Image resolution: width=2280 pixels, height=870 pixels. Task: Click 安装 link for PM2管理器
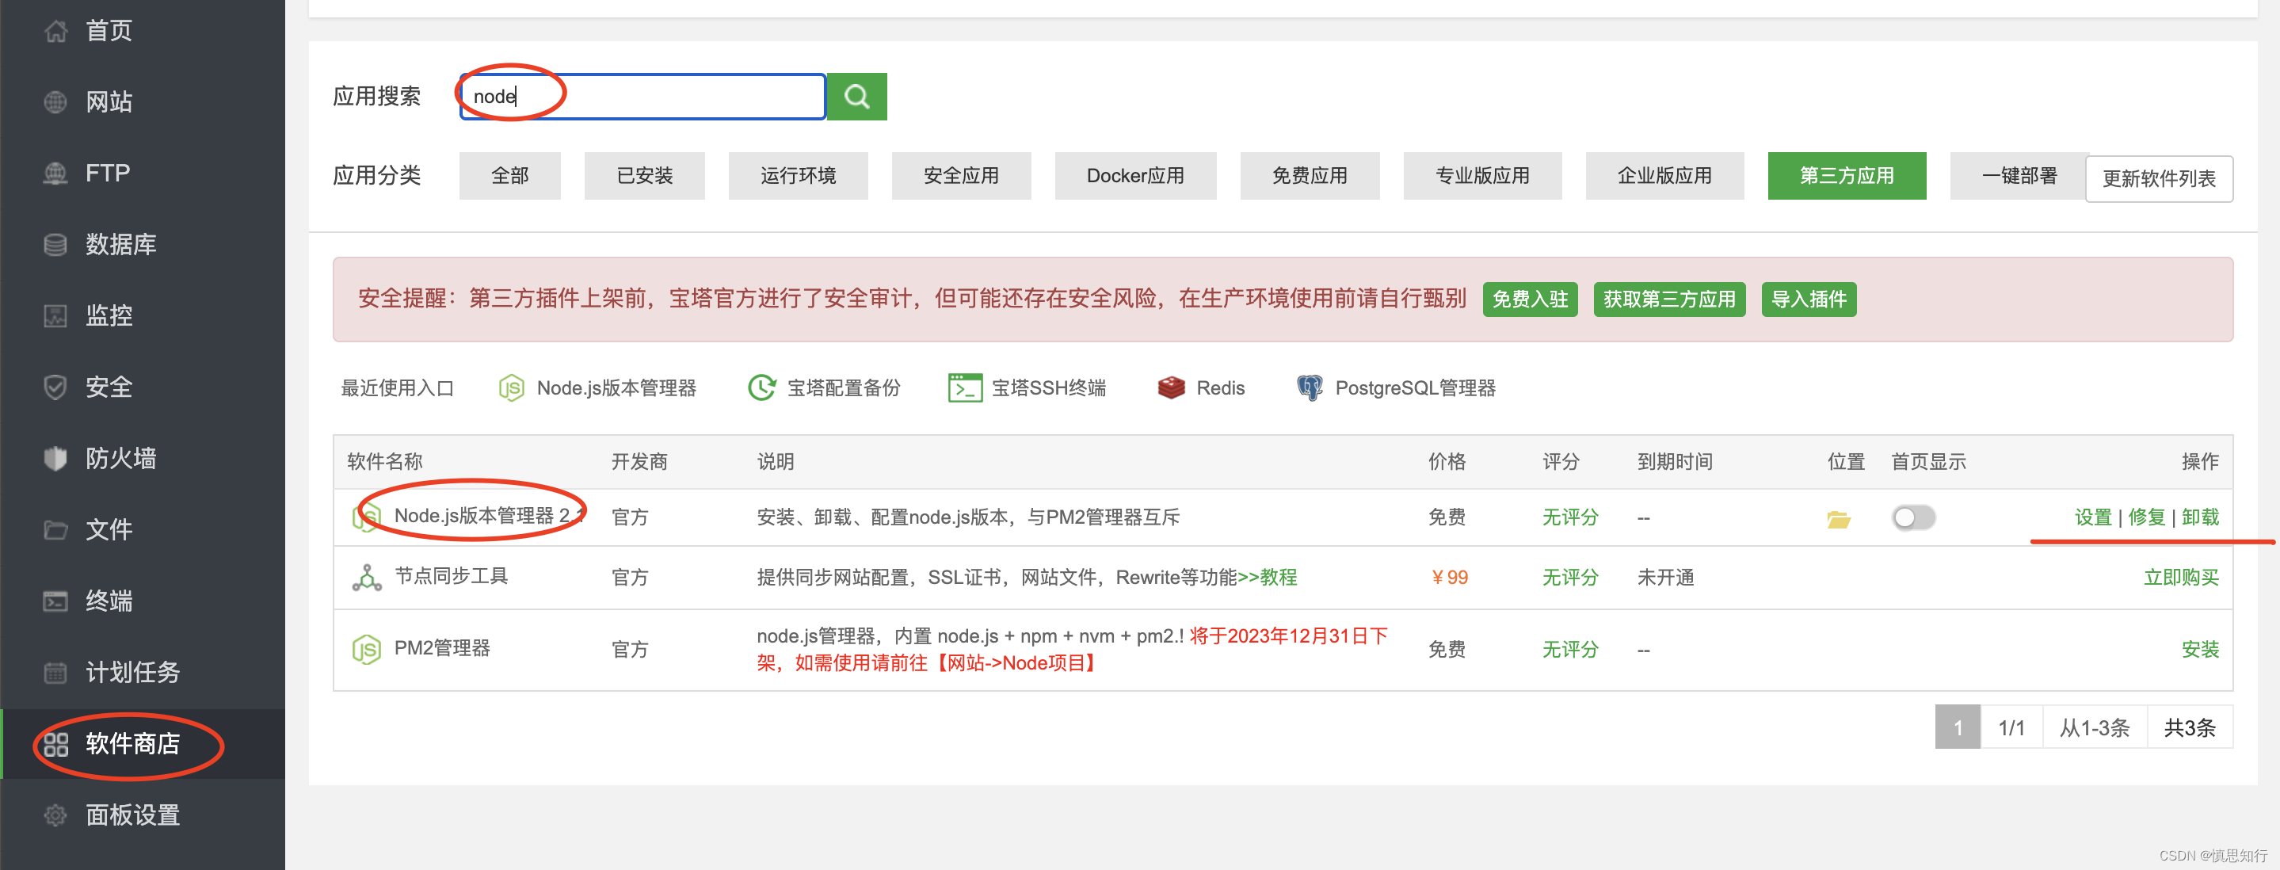tap(2198, 650)
